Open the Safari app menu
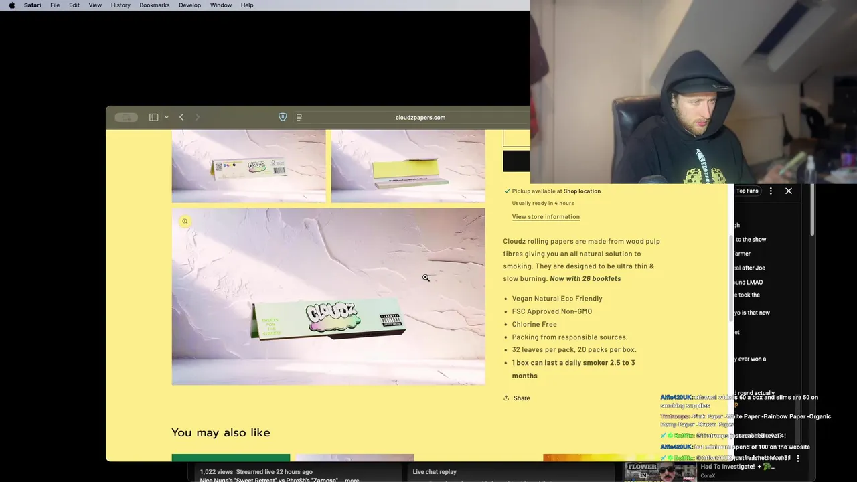 [x=32, y=5]
